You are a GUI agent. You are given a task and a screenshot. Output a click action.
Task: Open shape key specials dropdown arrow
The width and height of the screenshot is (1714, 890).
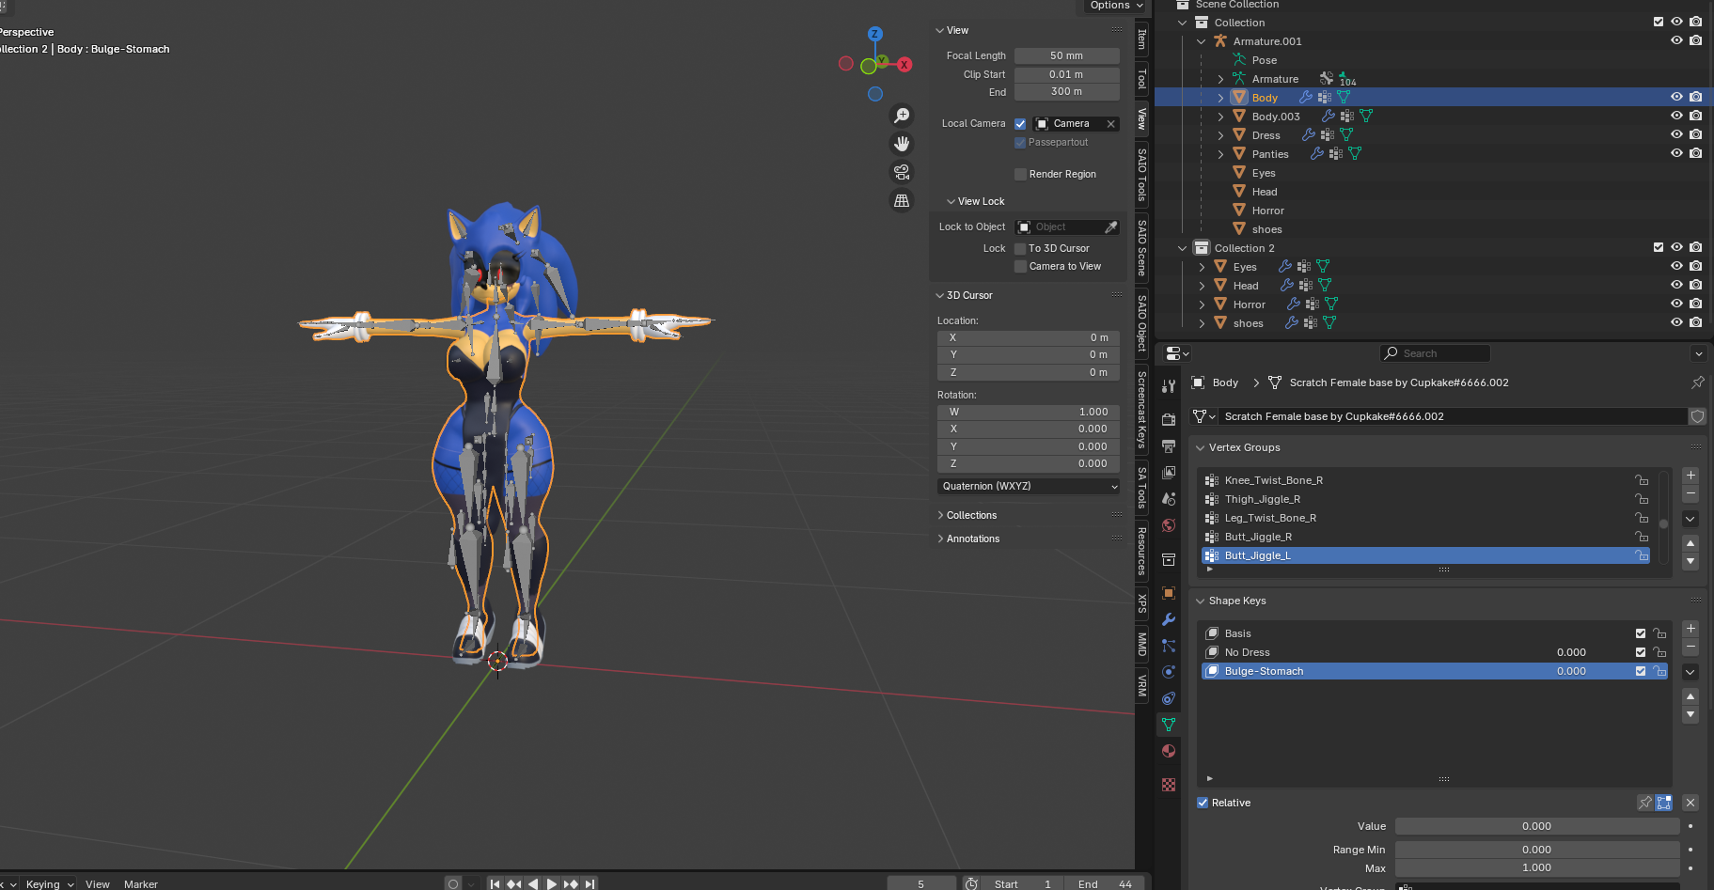[x=1690, y=672]
